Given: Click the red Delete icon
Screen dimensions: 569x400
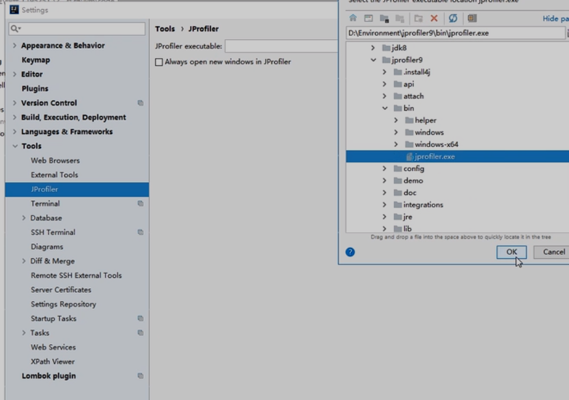Looking at the screenshot, I should pyautogui.click(x=434, y=18).
